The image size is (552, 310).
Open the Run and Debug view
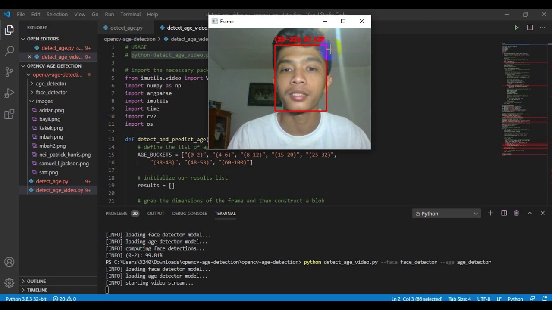9,93
